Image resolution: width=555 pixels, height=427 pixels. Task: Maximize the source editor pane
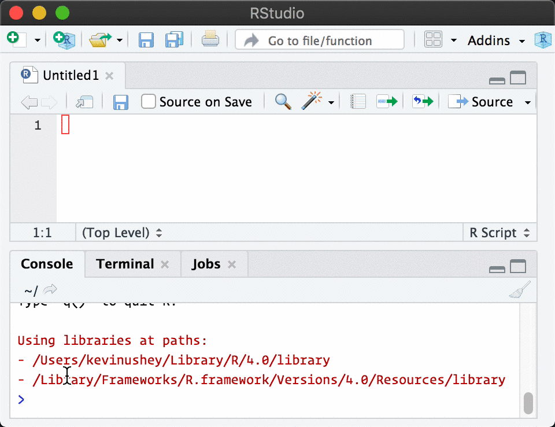click(x=519, y=77)
